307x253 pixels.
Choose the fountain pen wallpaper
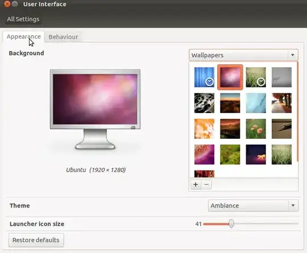coord(281,128)
